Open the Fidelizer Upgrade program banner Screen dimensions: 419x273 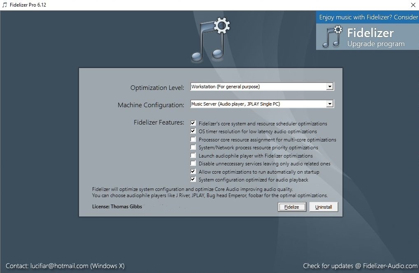368,37
